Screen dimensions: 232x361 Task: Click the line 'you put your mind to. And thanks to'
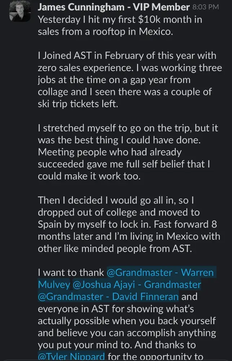117,345
